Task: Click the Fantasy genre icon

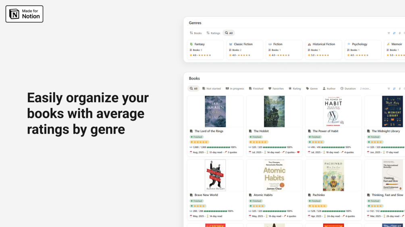Action: point(191,44)
